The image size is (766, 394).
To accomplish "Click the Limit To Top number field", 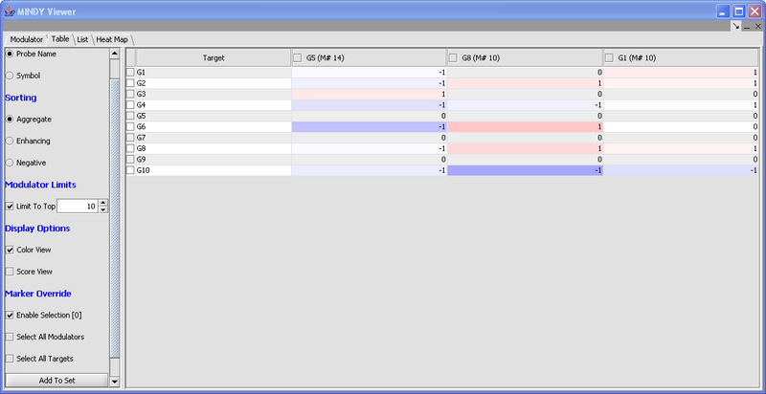I will tap(78, 207).
